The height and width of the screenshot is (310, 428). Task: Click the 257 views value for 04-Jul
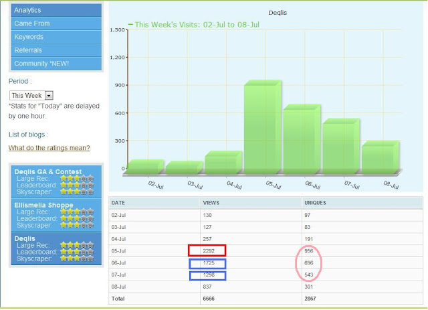coord(207,239)
